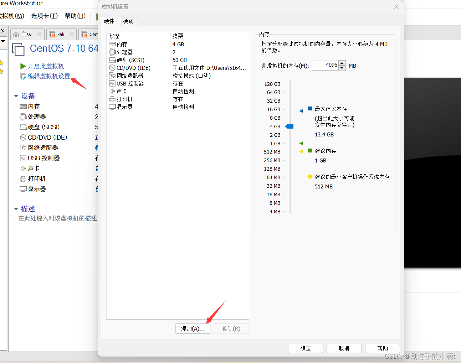Viewport: 461px width, 363px height.
Task: Click the 取消 button
Action: point(344,348)
